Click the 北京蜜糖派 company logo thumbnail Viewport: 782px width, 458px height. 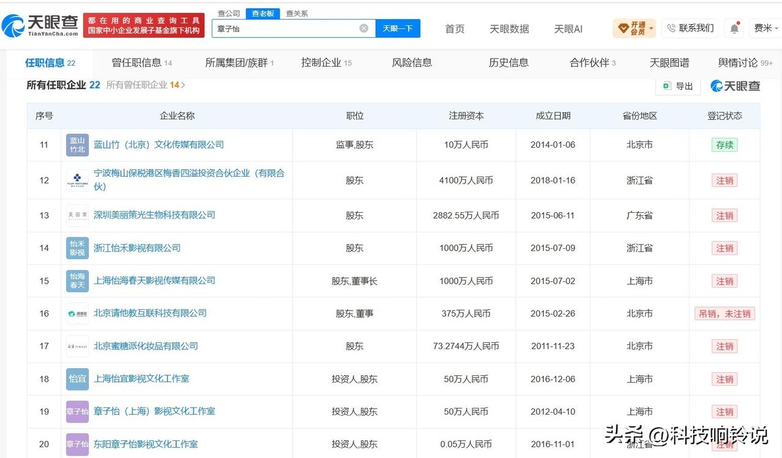tap(78, 346)
